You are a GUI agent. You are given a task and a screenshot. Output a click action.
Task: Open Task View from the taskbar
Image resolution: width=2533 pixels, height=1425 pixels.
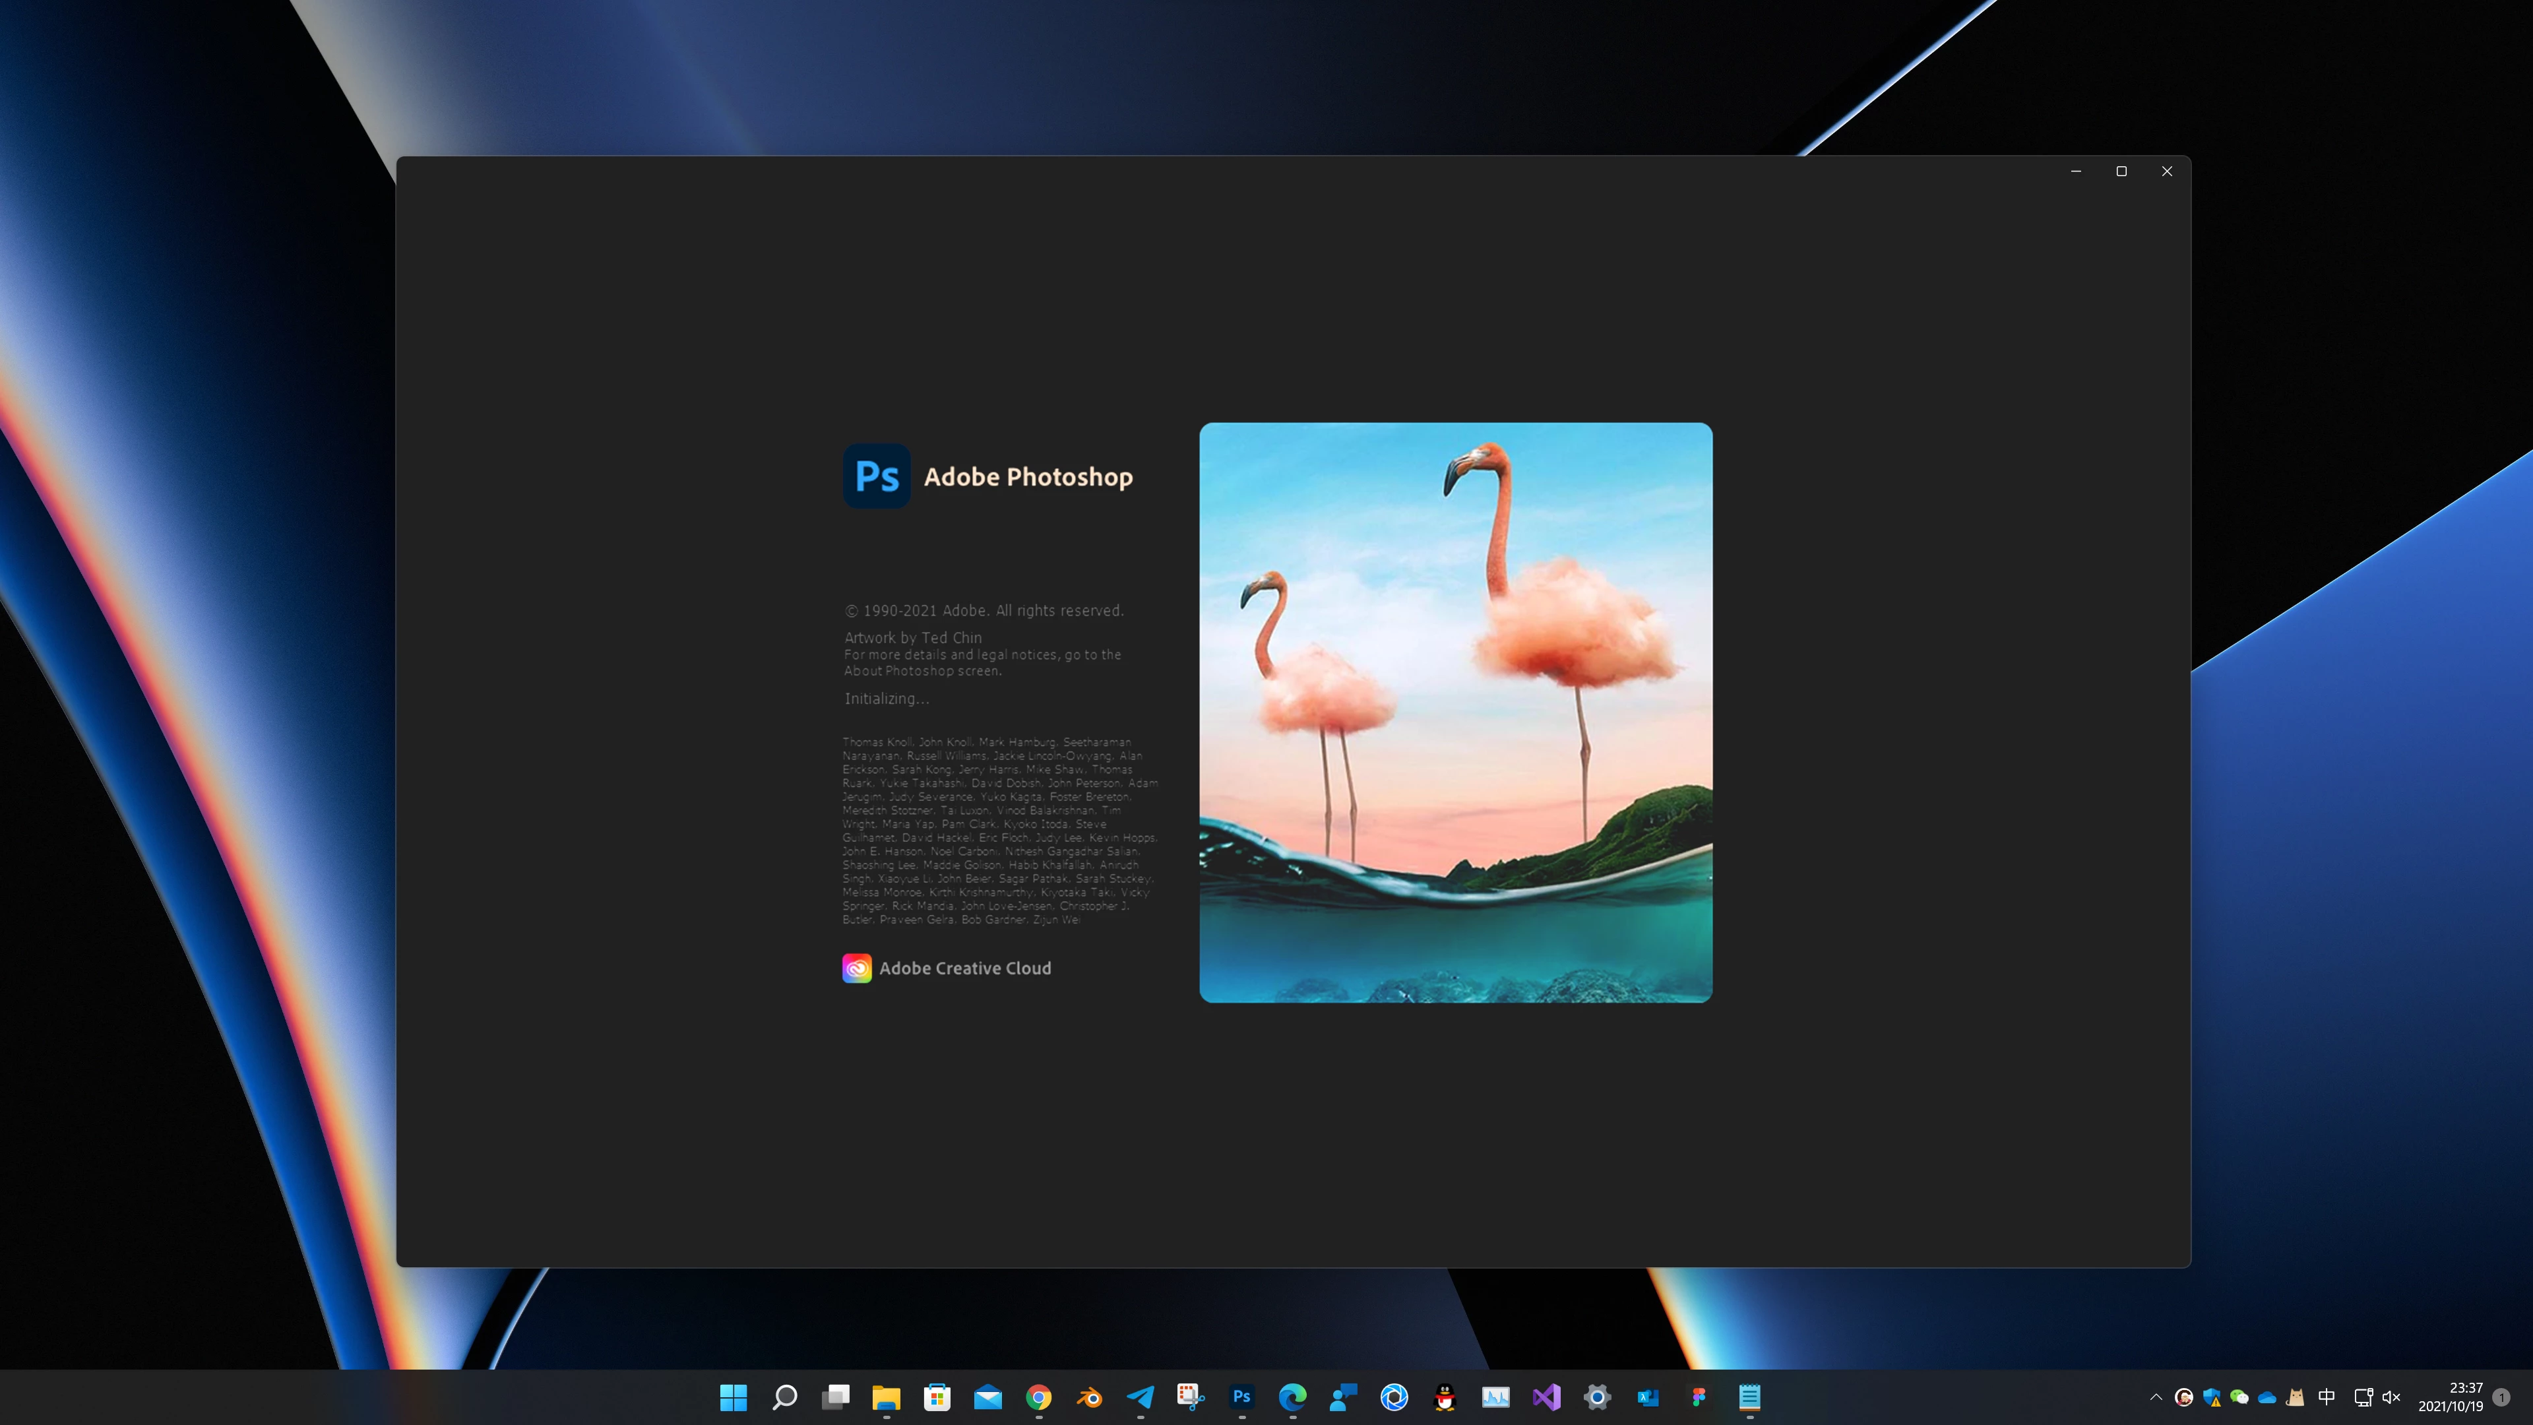(836, 1397)
